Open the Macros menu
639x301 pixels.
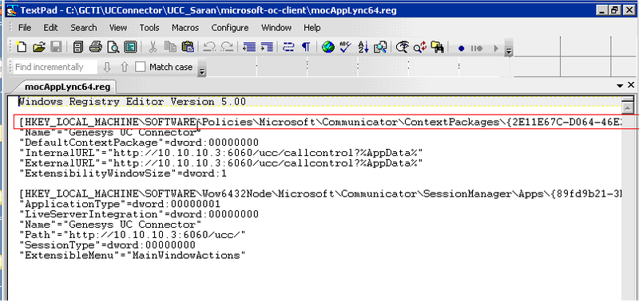(x=185, y=28)
